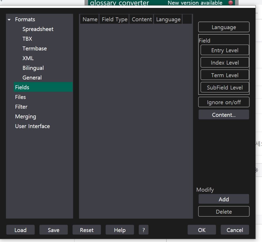The width and height of the screenshot is (262, 242).
Task: Choose the Bilingual format option
Action: point(33,68)
